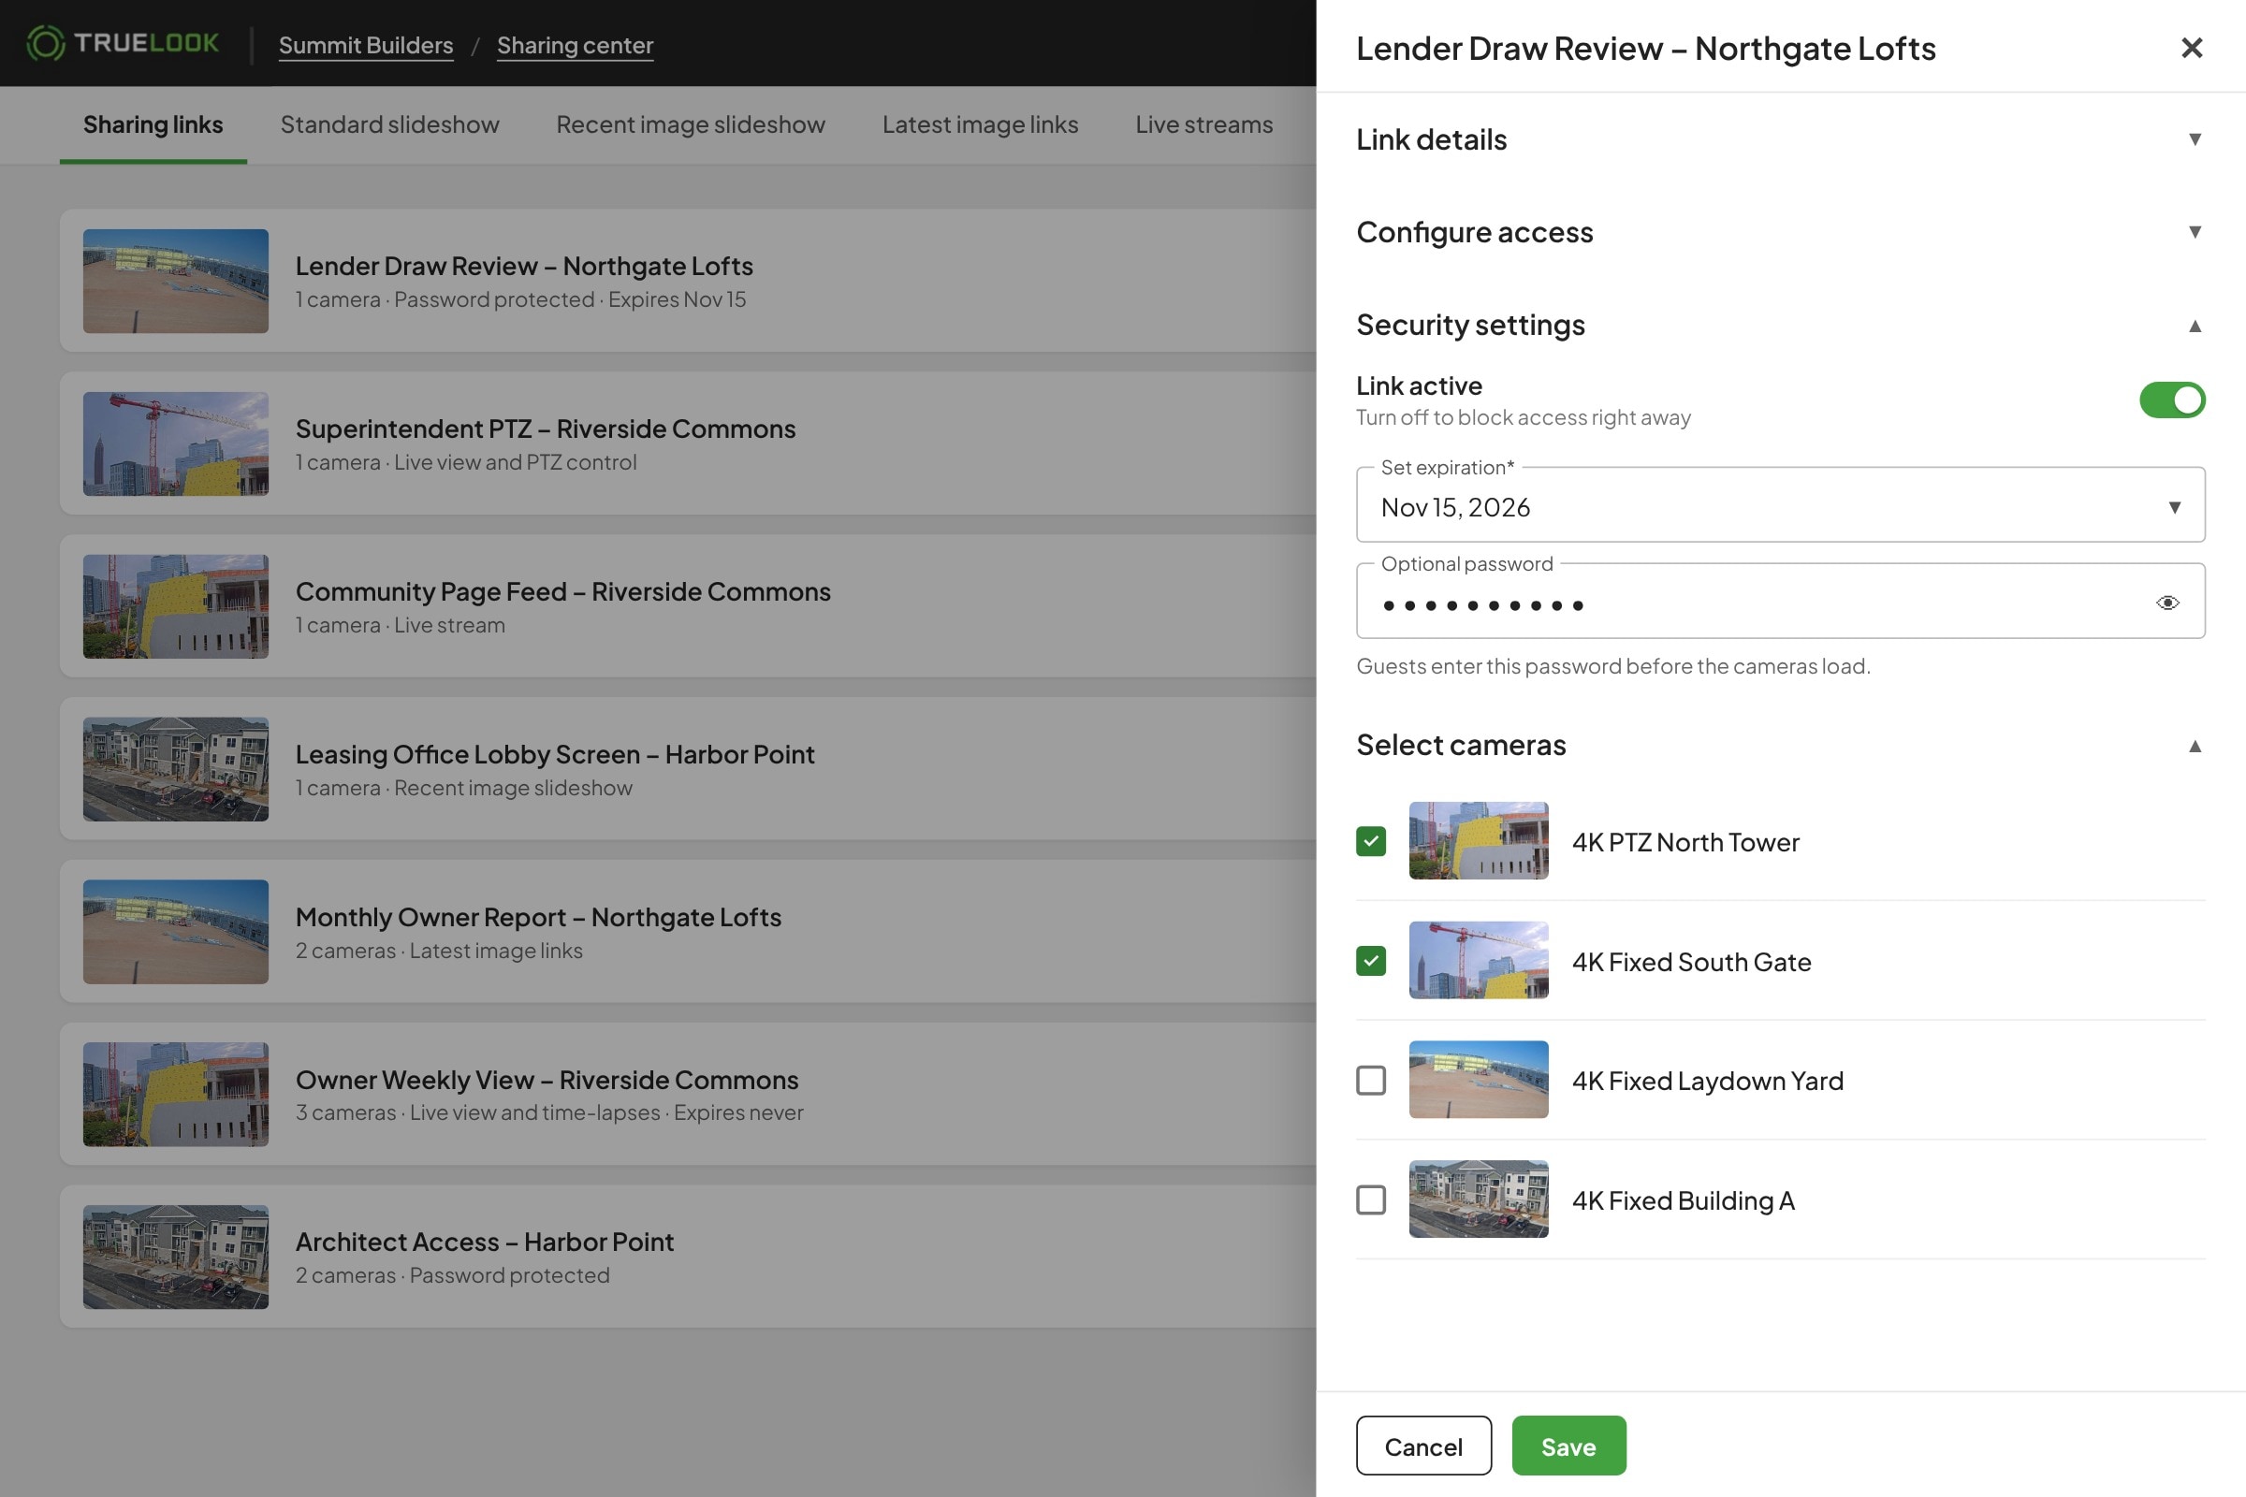Uncheck the 4K PTZ North Tower camera
2246x1497 pixels.
(x=1370, y=841)
